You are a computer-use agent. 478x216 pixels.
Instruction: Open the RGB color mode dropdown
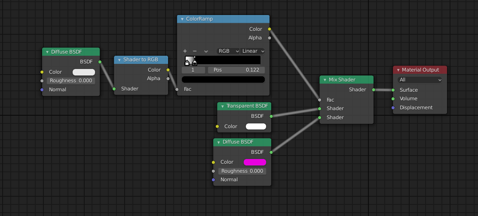tap(228, 51)
